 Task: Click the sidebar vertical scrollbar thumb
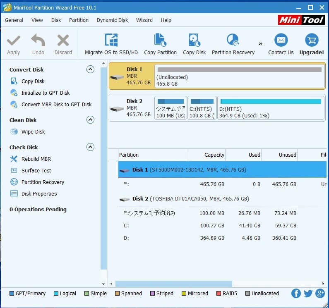click(x=103, y=168)
